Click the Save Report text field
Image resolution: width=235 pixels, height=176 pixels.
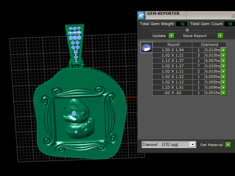click(200, 36)
